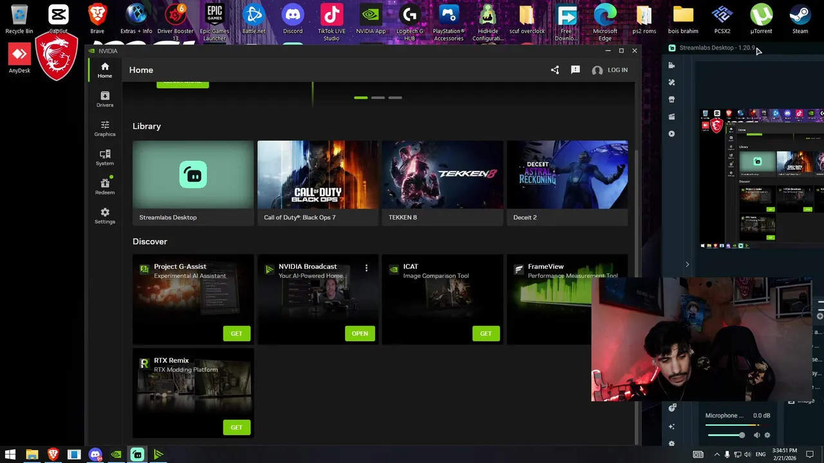This screenshot has width=824, height=463.
Task: Click the user avatar icon beside LOG IN
Action: pos(597,70)
